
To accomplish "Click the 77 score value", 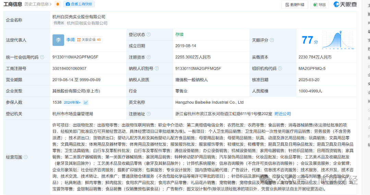I will click(x=308, y=40).
